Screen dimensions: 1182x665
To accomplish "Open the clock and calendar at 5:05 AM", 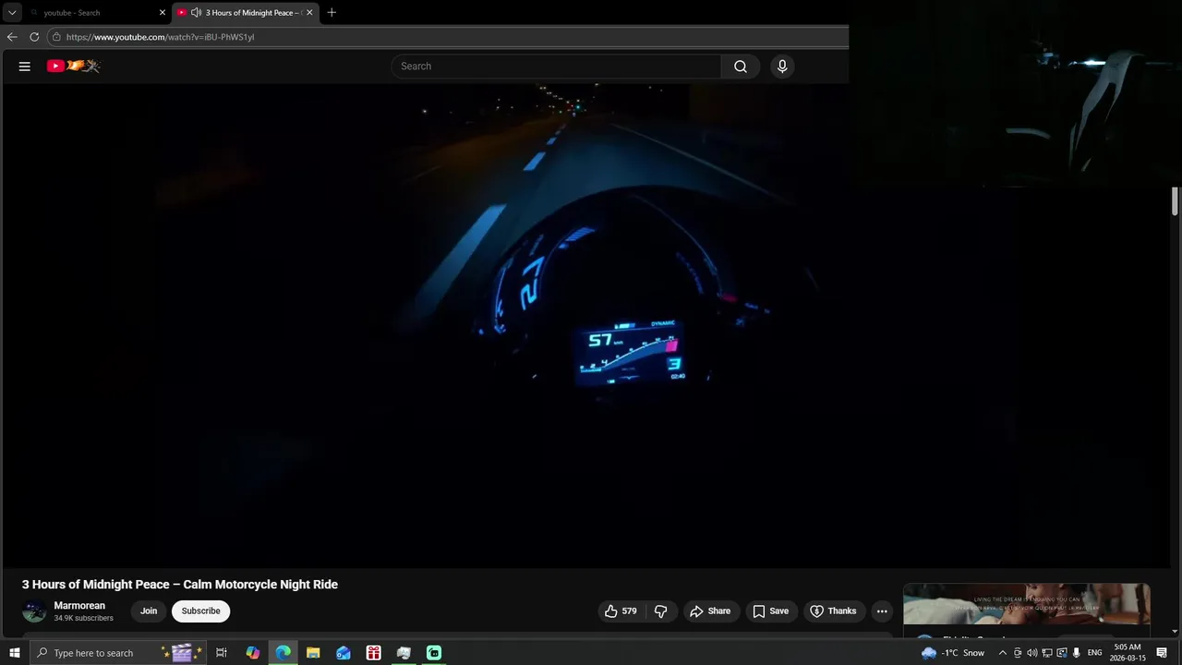I will [x=1128, y=653].
